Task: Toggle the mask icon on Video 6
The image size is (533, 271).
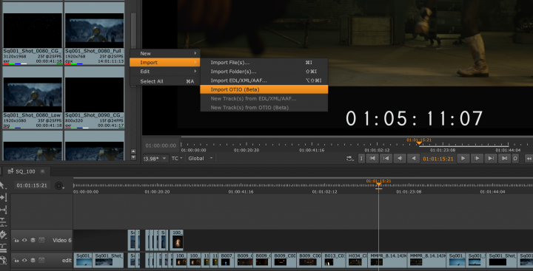Action: (x=41, y=240)
